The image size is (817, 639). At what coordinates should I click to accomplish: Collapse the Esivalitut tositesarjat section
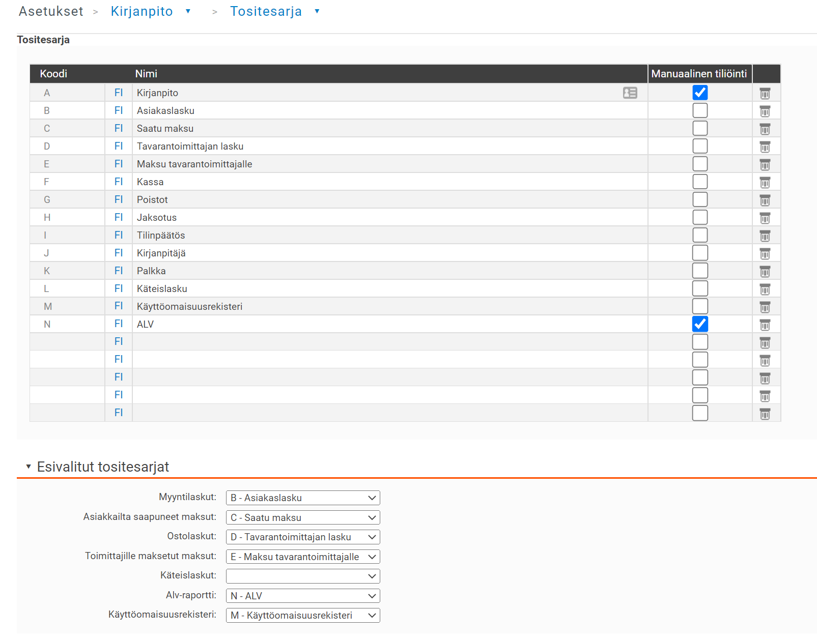pos(29,467)
